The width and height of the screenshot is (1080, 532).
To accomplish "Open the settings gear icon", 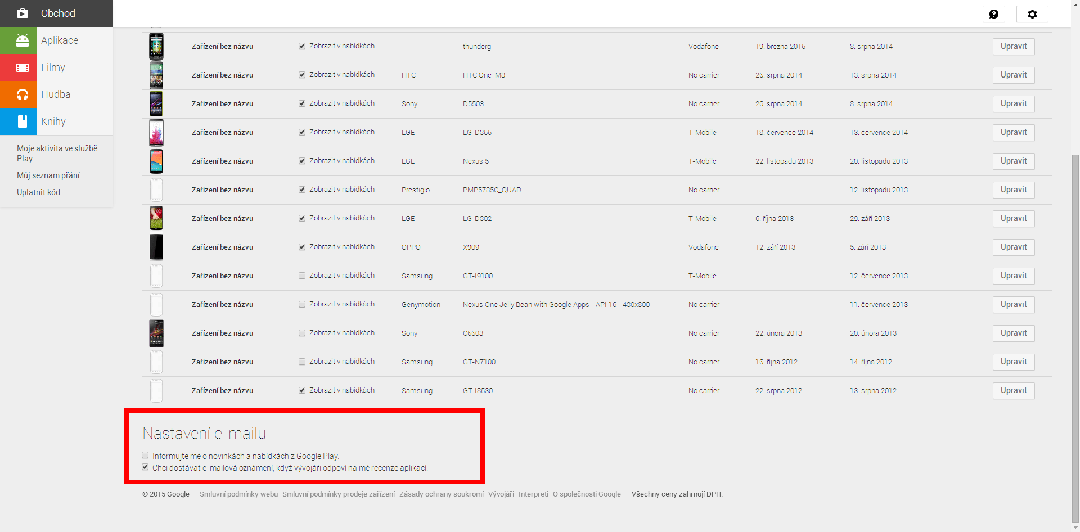I will pos(1032,14).
